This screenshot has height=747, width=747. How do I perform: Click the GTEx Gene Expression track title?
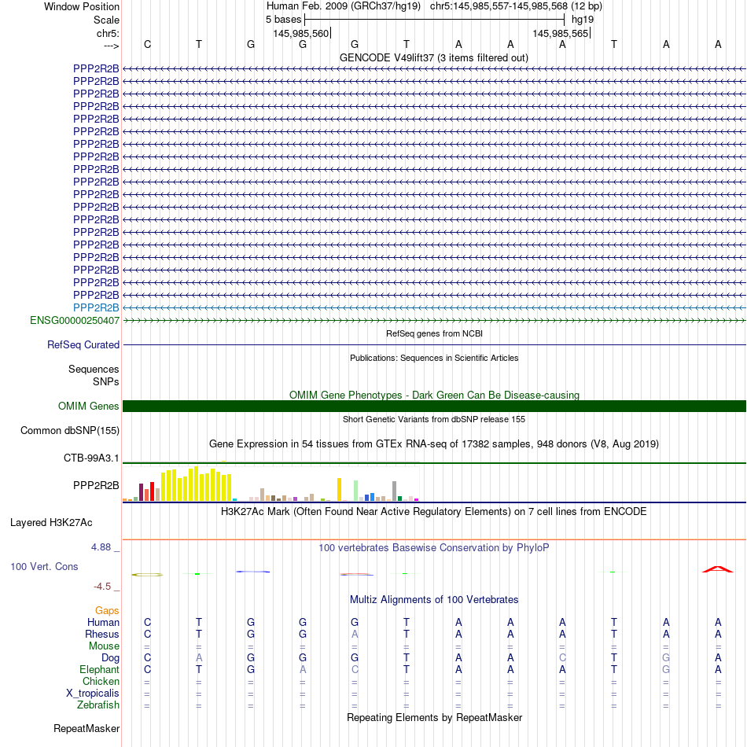434,444
